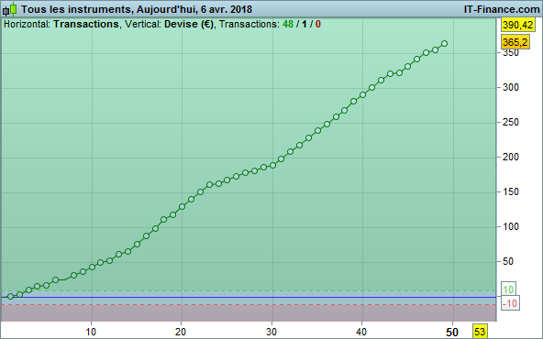Click the yellow 53 transaction count label
The height and width of the screenshot is (339, 543).
[x=480, y=332]
